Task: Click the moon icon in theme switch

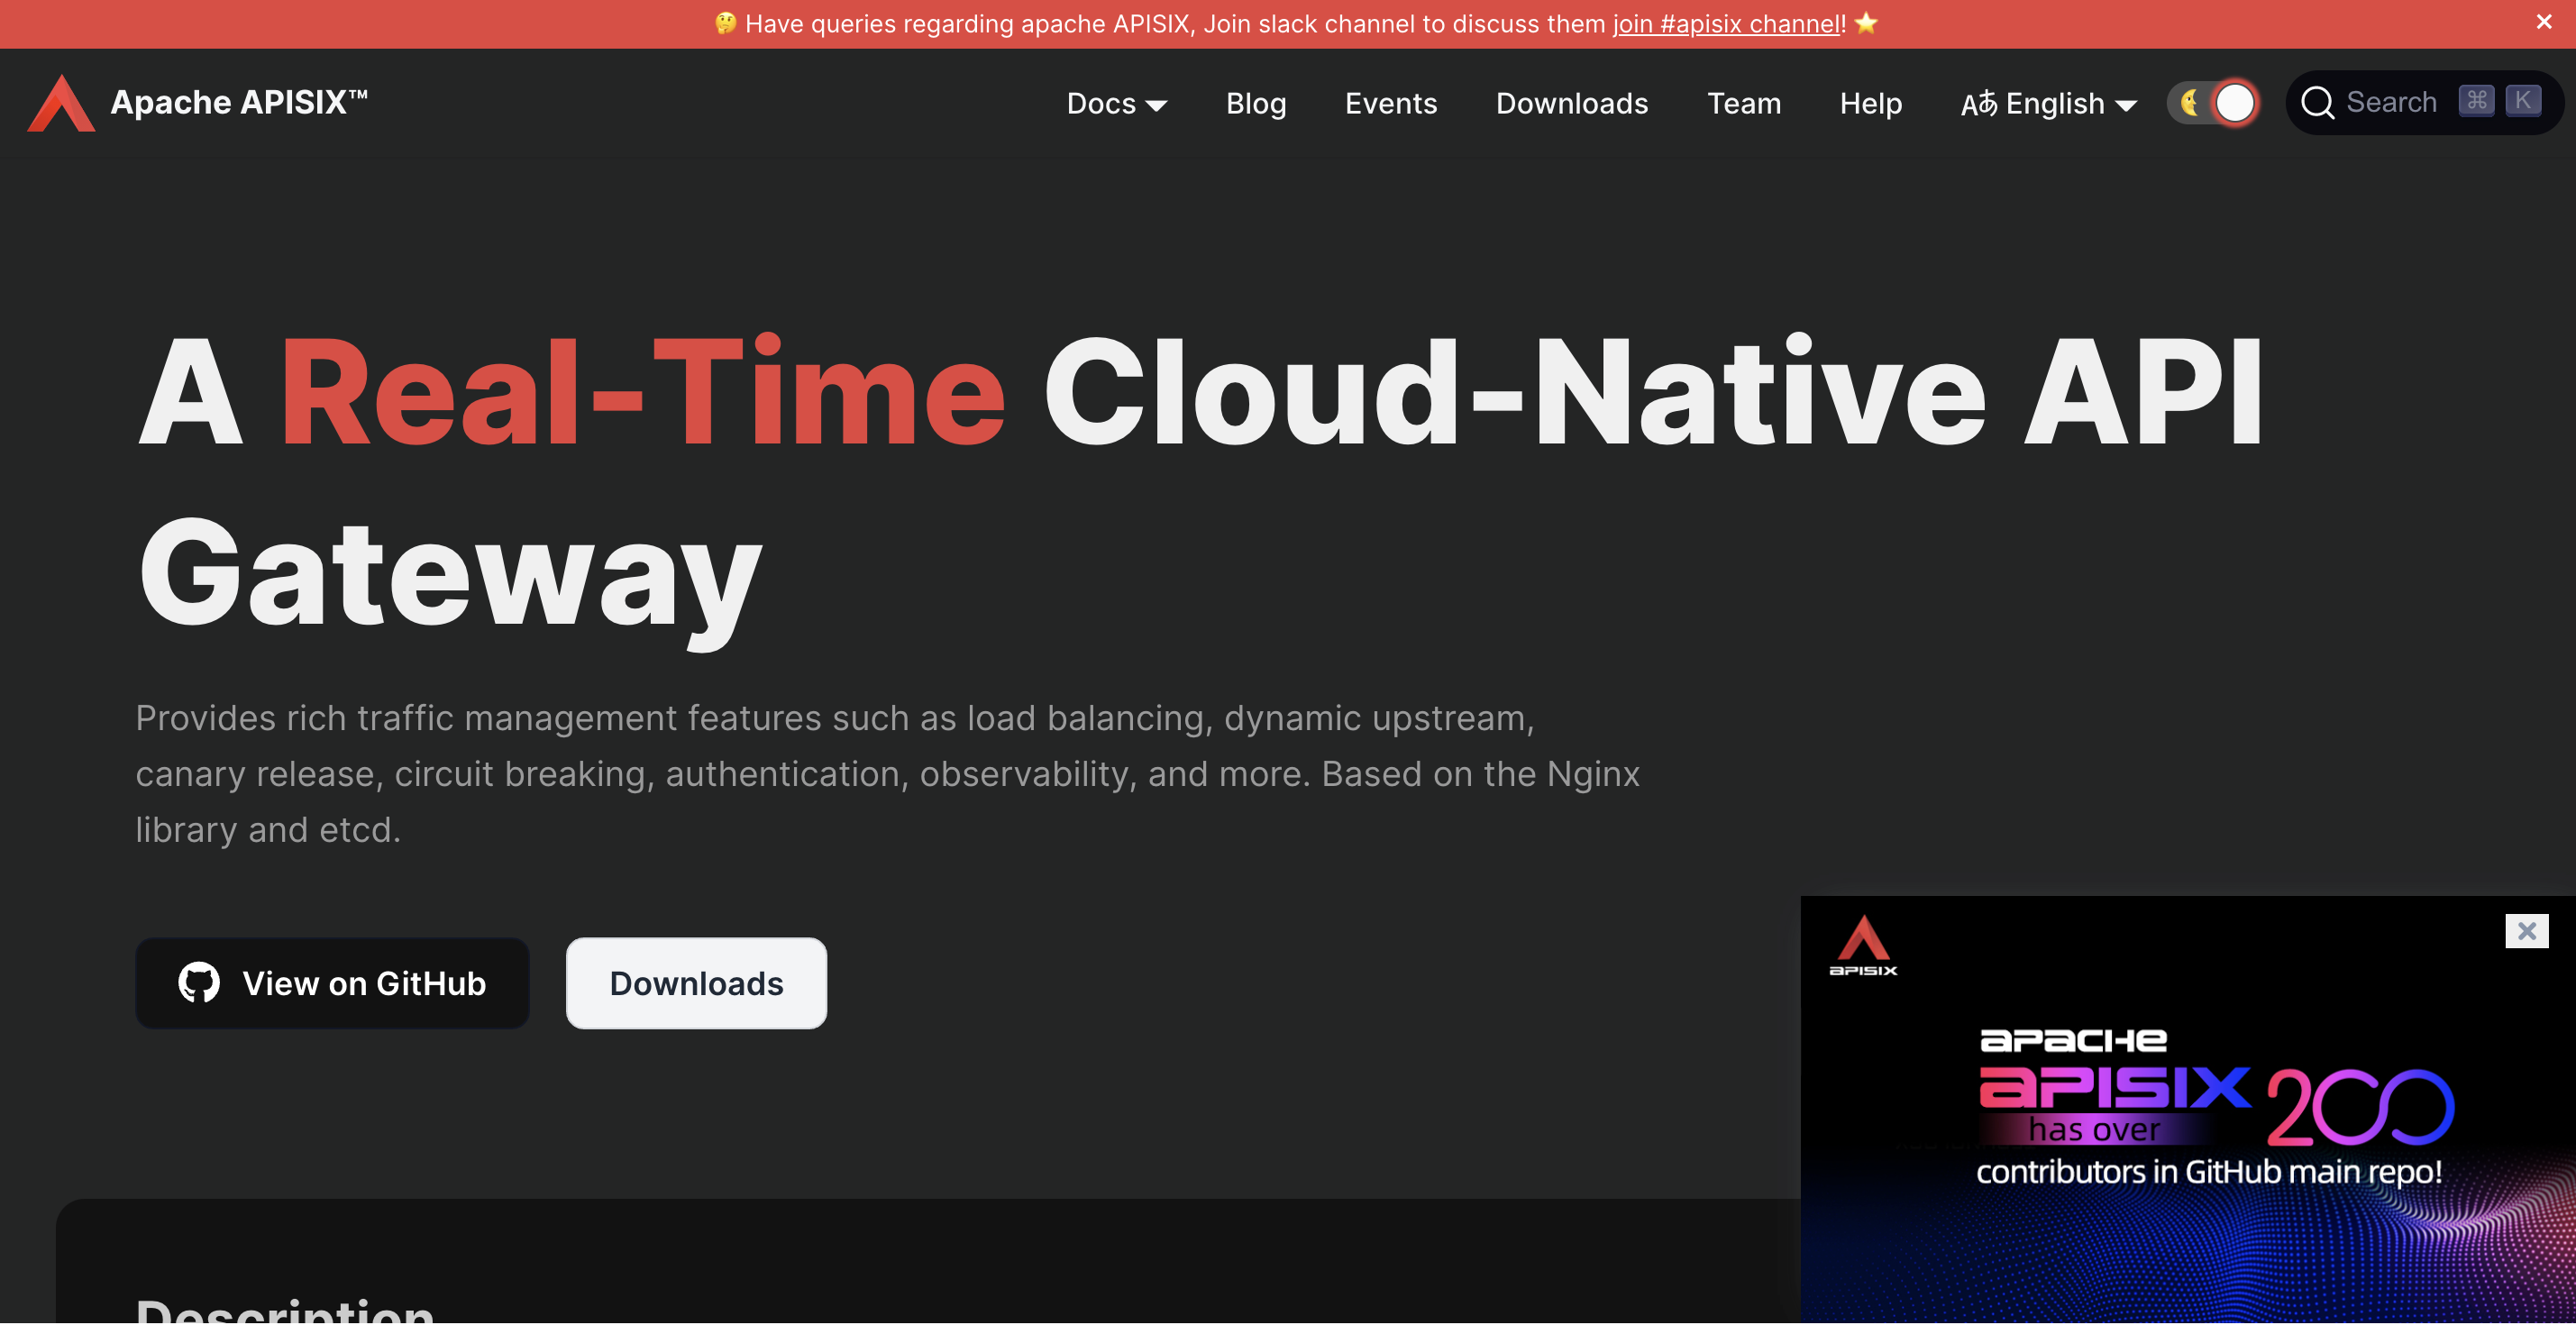Action: [x=2189, y=103]
